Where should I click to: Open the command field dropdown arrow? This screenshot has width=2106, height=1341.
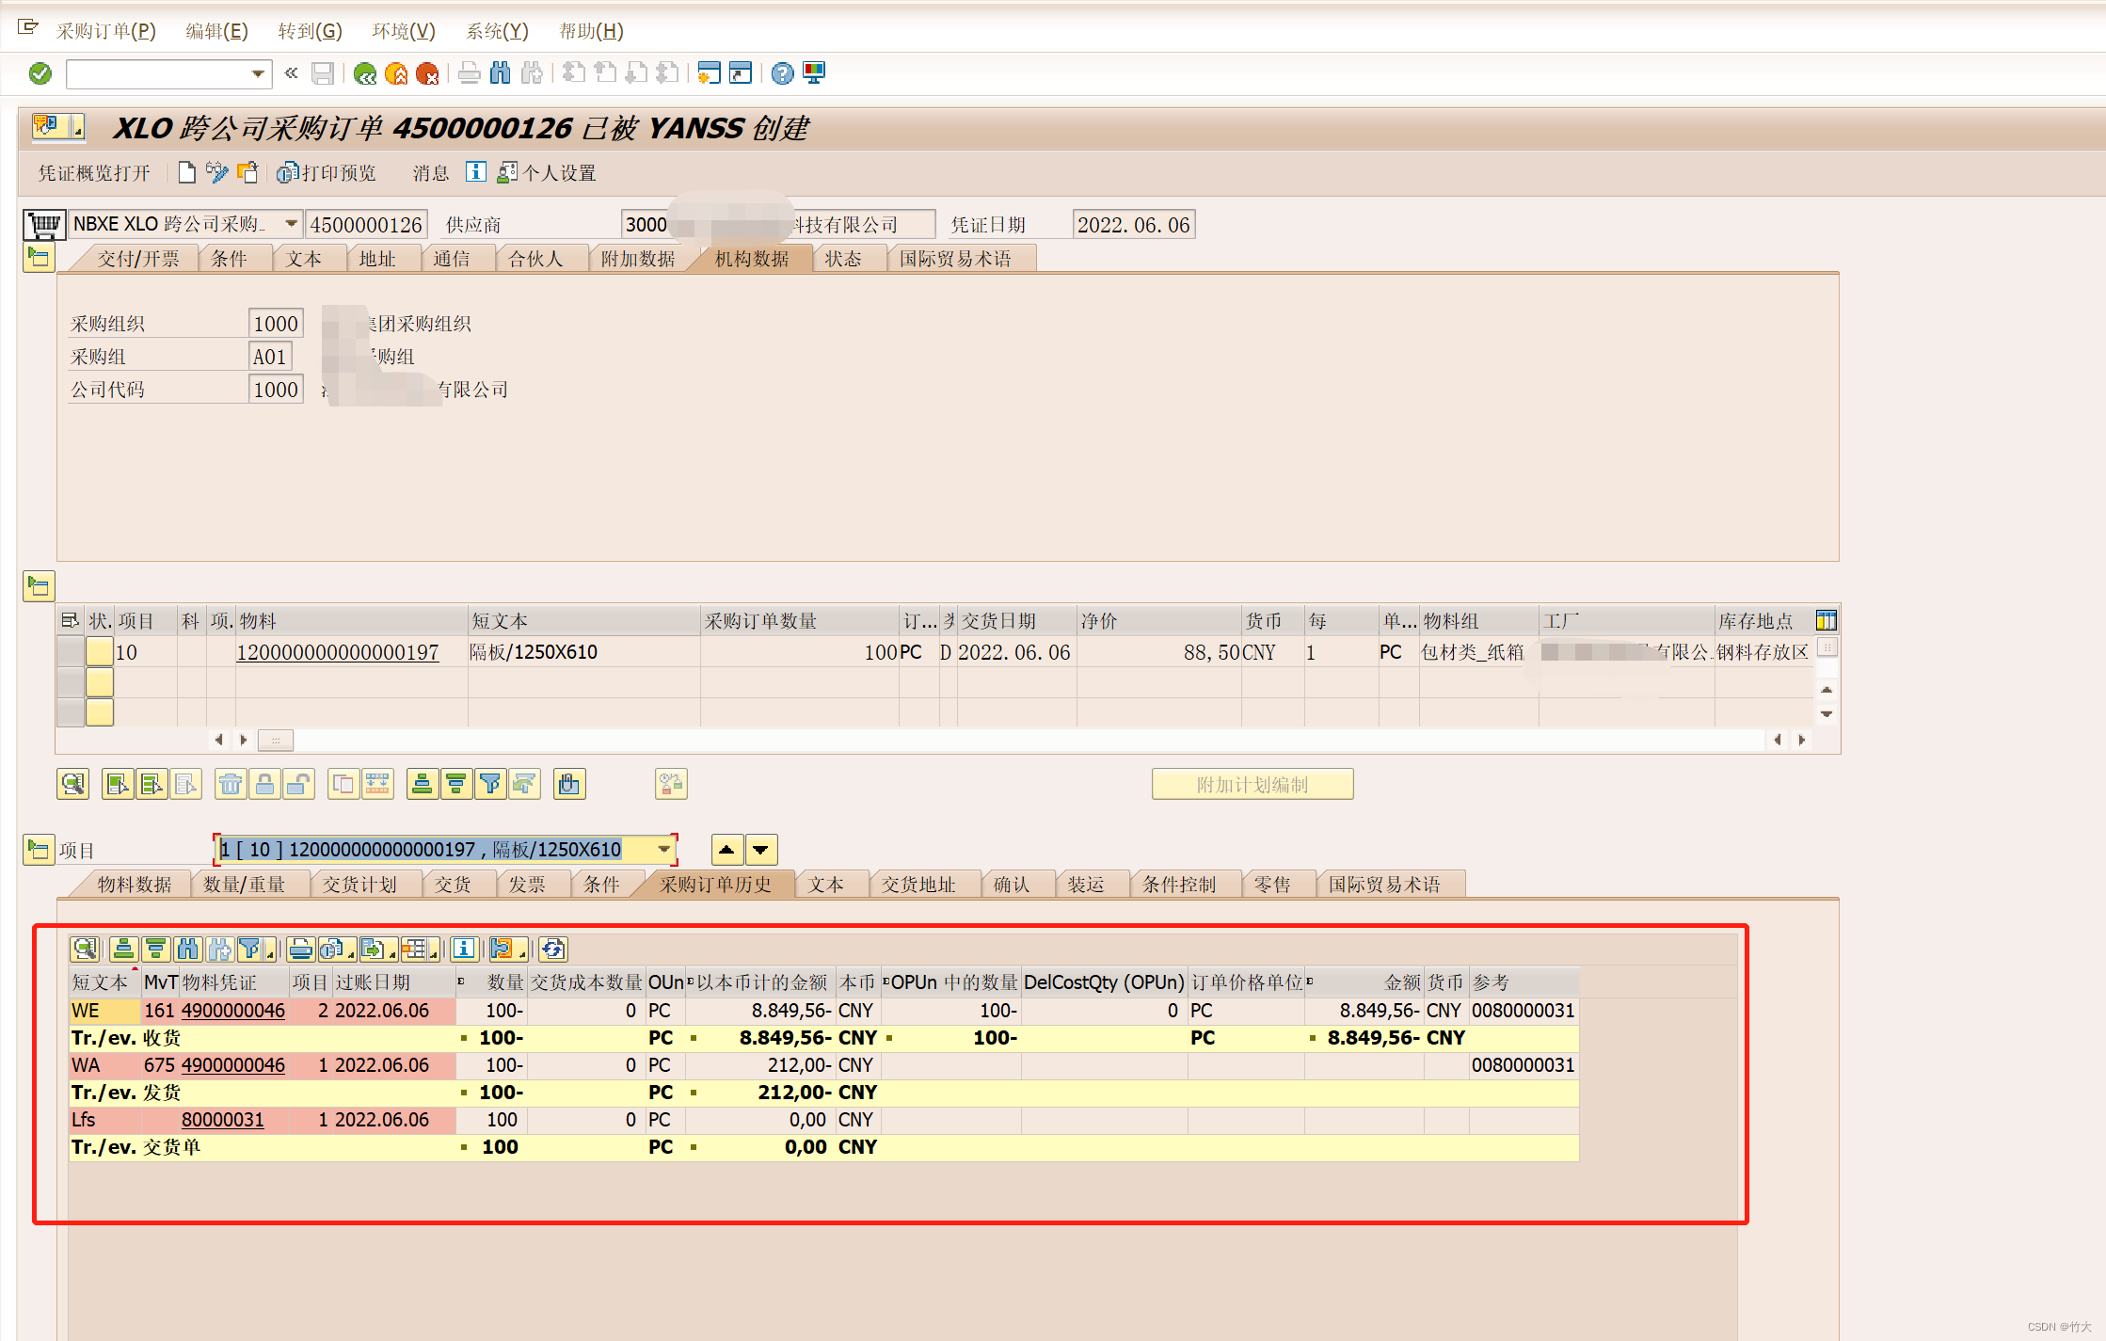258,73
